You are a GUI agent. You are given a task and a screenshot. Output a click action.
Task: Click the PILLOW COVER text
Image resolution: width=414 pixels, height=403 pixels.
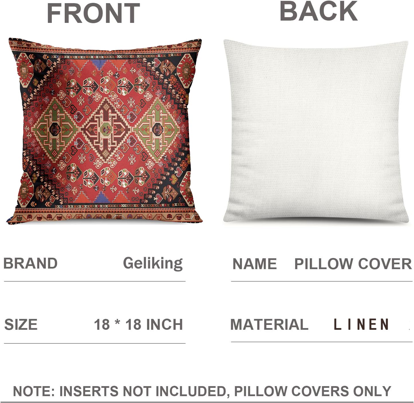pyautogui.click(x=353, y=264)
